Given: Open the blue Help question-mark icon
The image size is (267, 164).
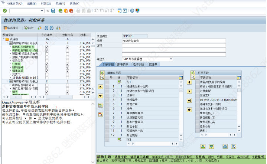Looking at the screenshot, I should (132, 11).
